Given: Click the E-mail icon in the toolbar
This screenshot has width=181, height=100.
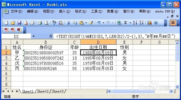Looking at the screenshot, I should pyautogui.click(x=32, y=23).
